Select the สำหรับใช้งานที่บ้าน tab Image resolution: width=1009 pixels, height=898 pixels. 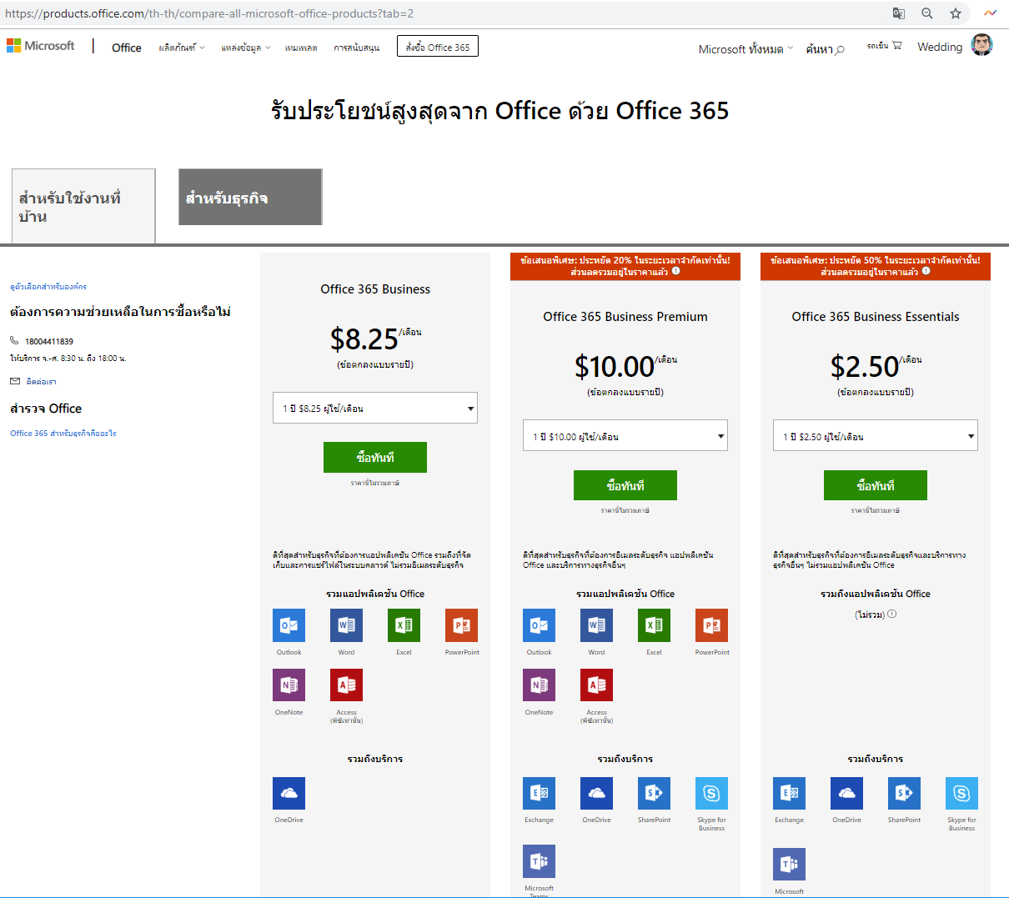coord(83,206)
